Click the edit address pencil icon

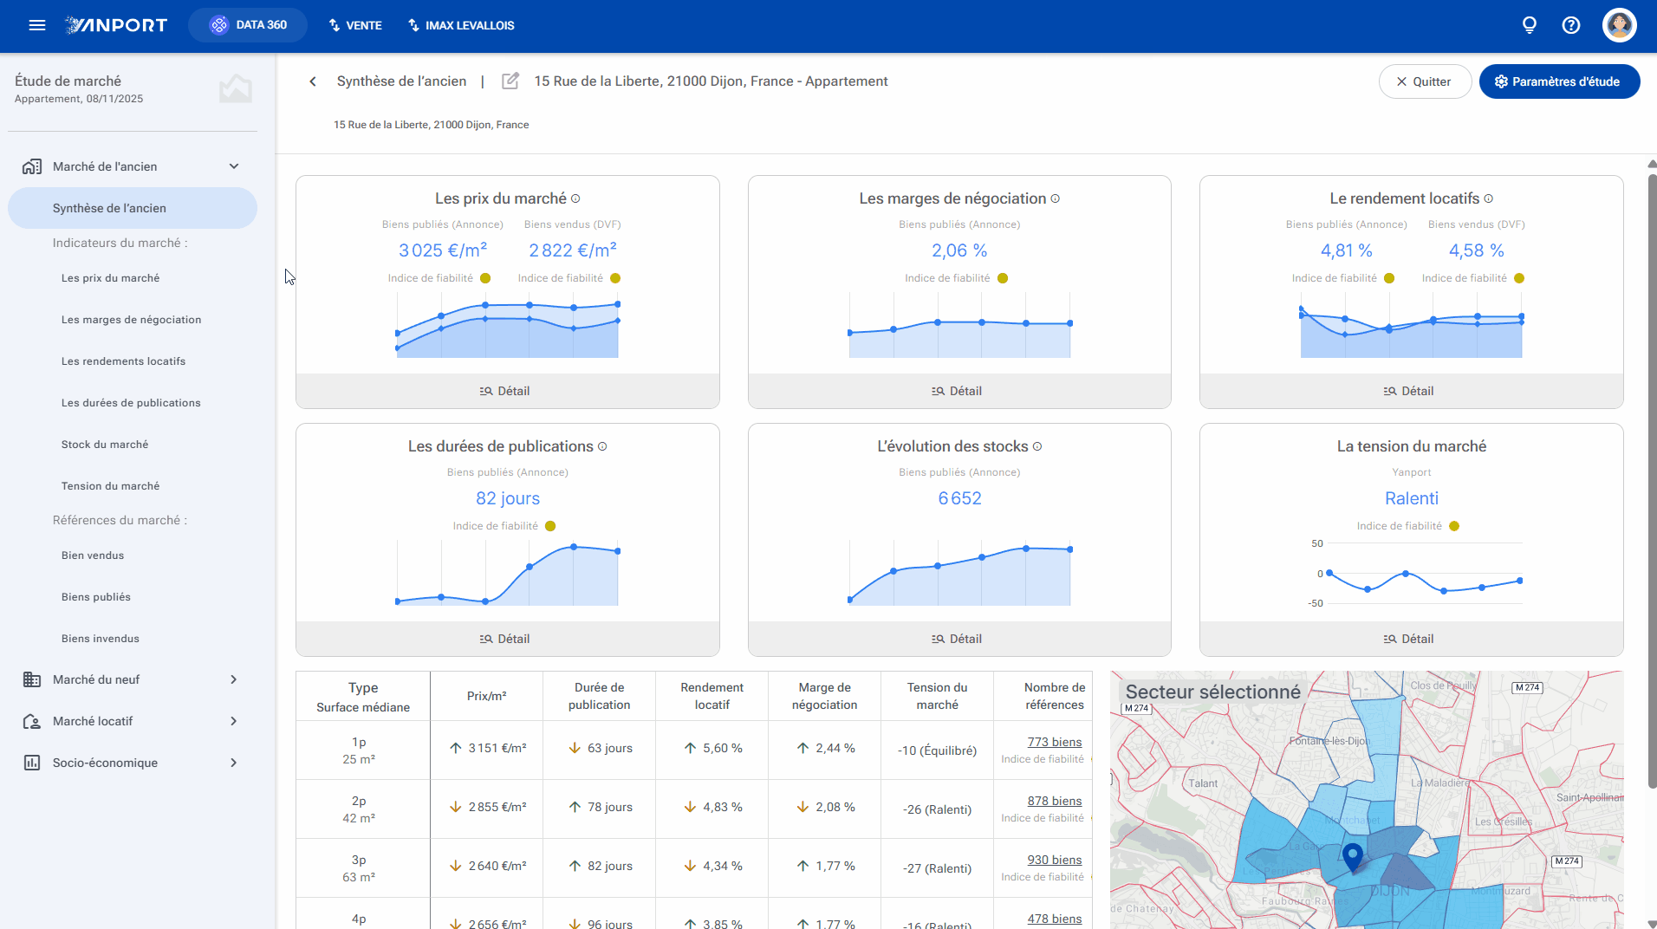pyautogui.click(x=510, y=81)
